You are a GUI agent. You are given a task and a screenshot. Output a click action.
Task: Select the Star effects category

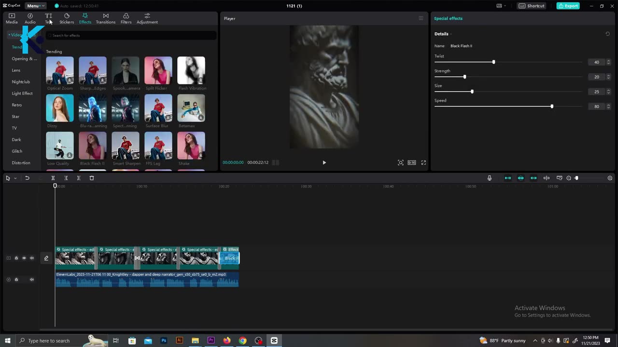click(x=15, y=117)
